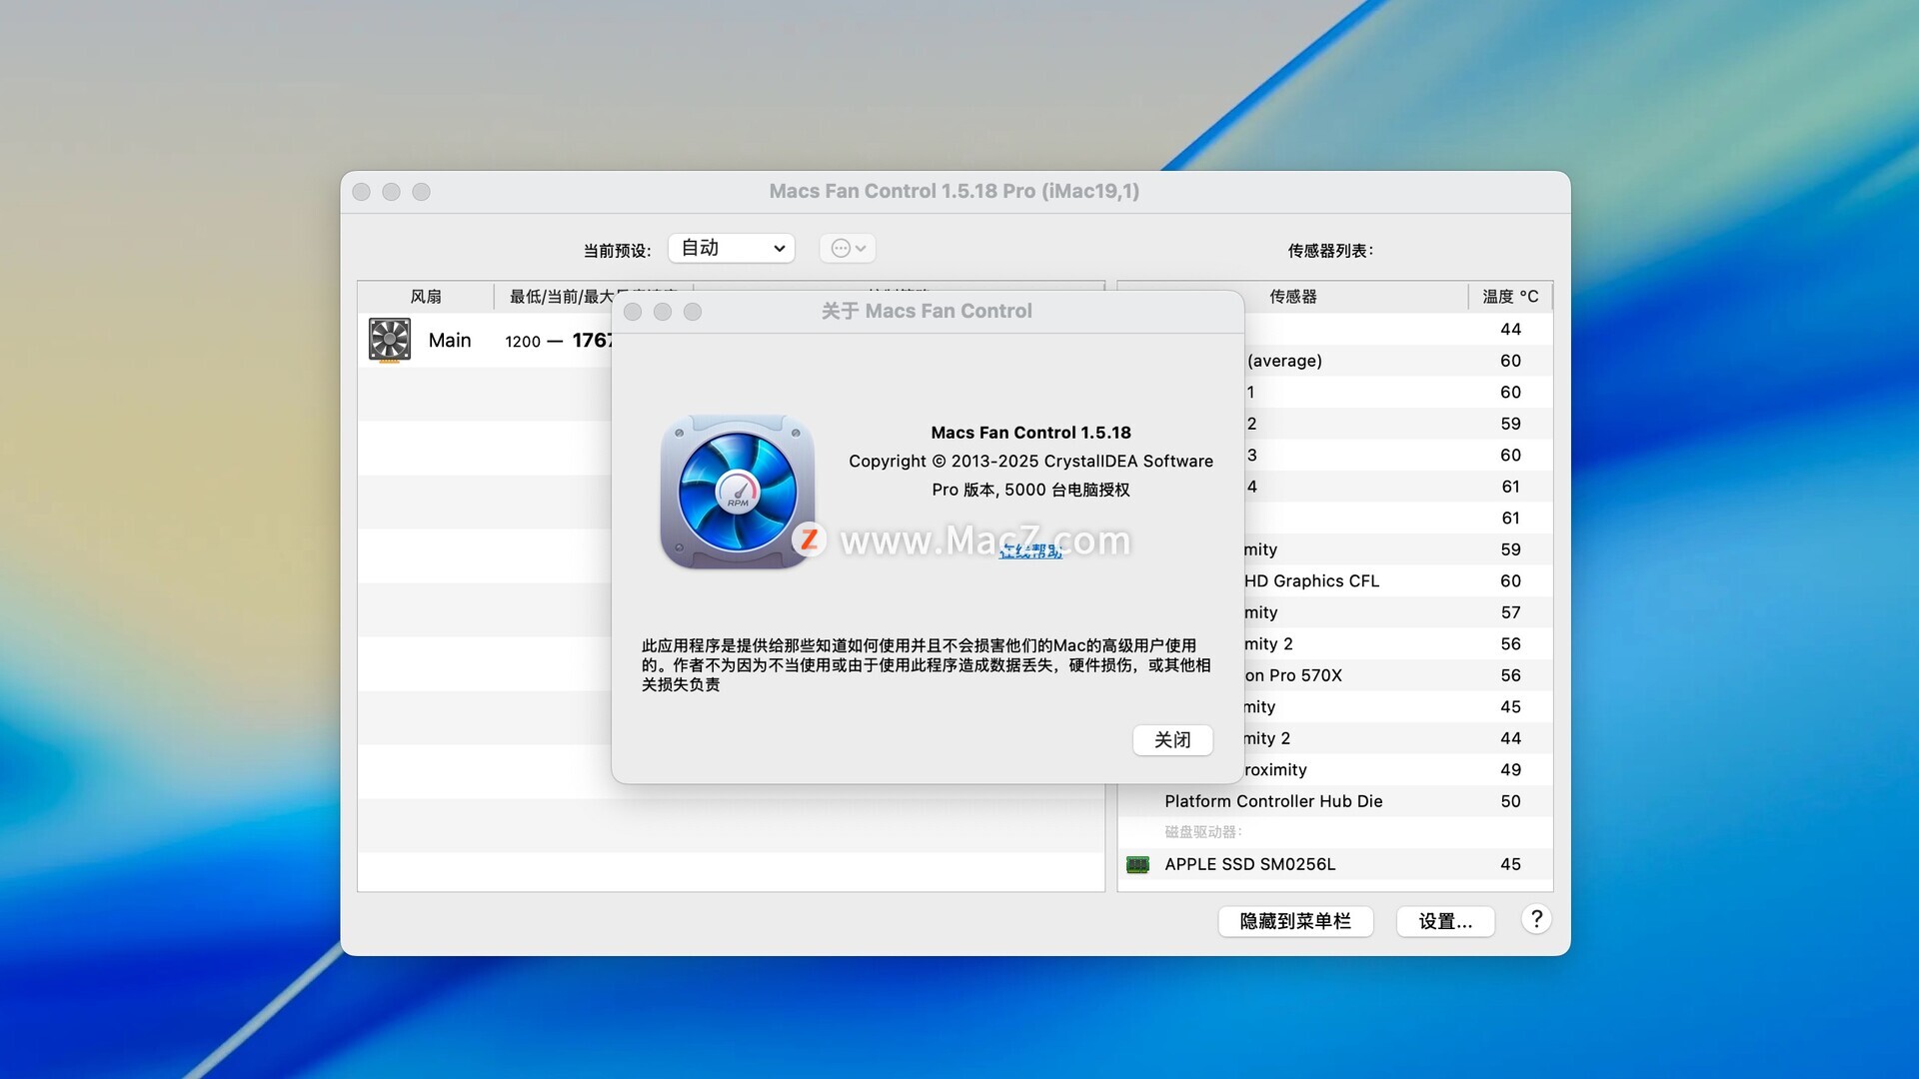Click the 隐藏到菜单栏 button

[1294, 921]
